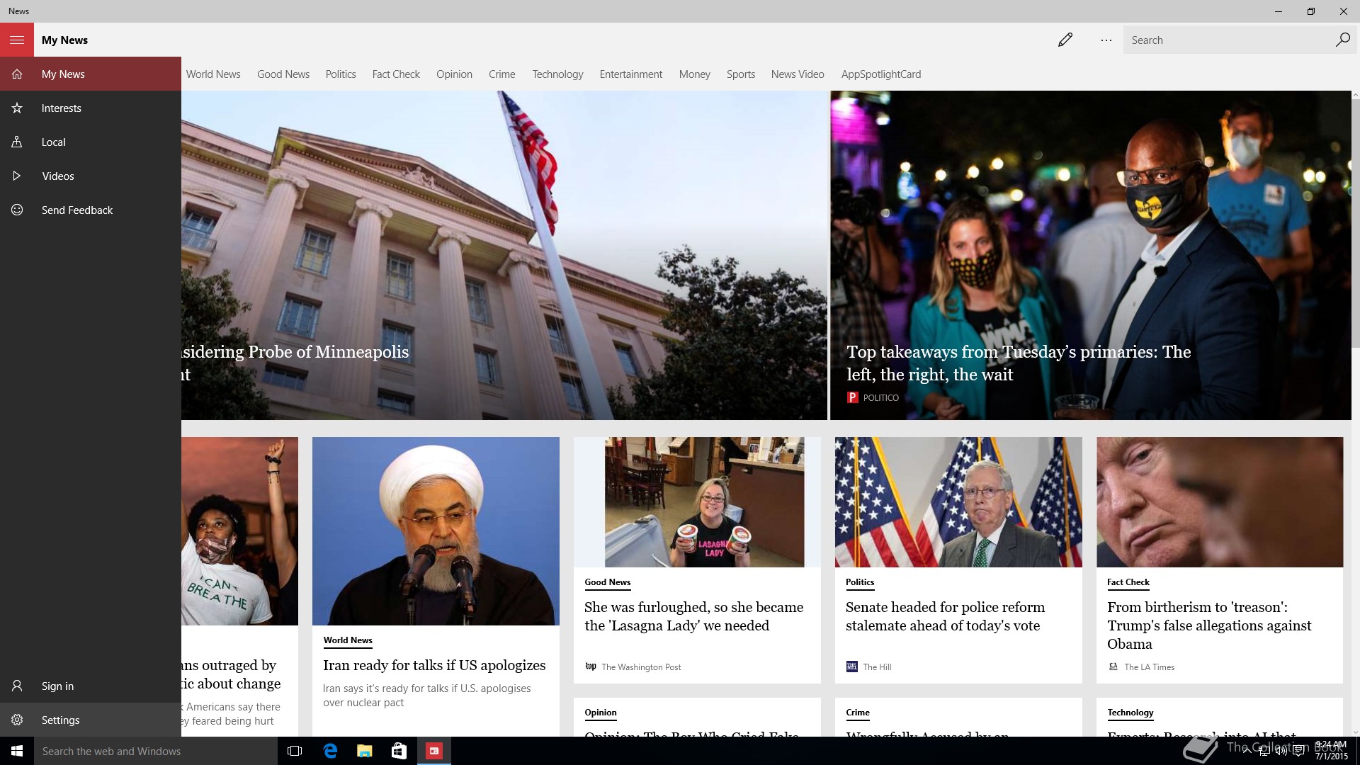Open the Politics tab
This screenshot has width=1360, height=765.
341,74
